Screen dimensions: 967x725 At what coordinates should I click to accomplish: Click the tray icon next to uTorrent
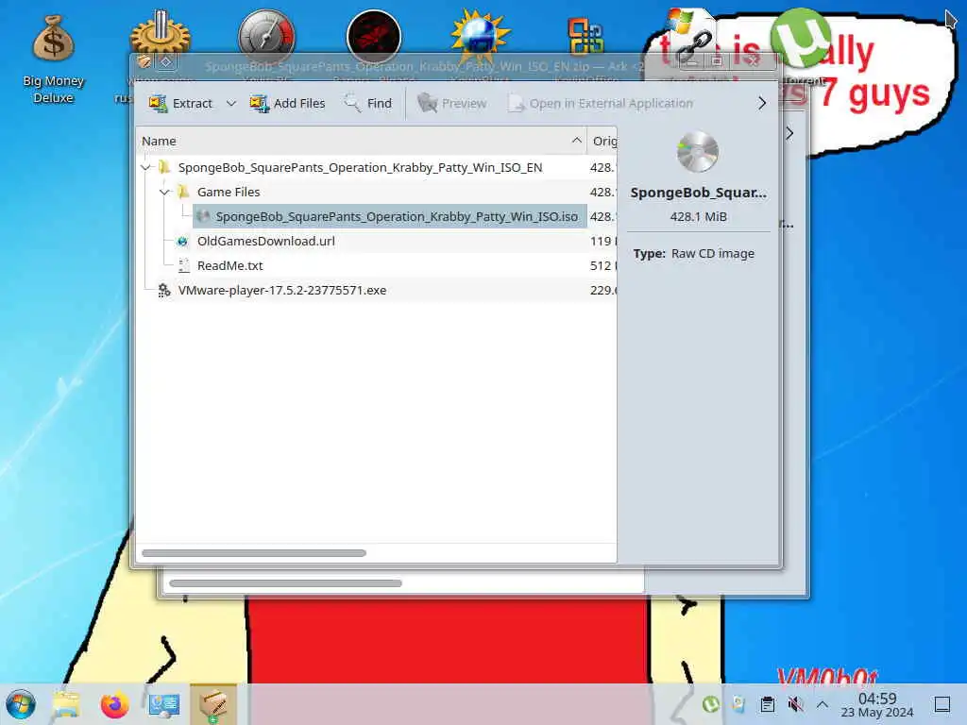tap(738, 704)
